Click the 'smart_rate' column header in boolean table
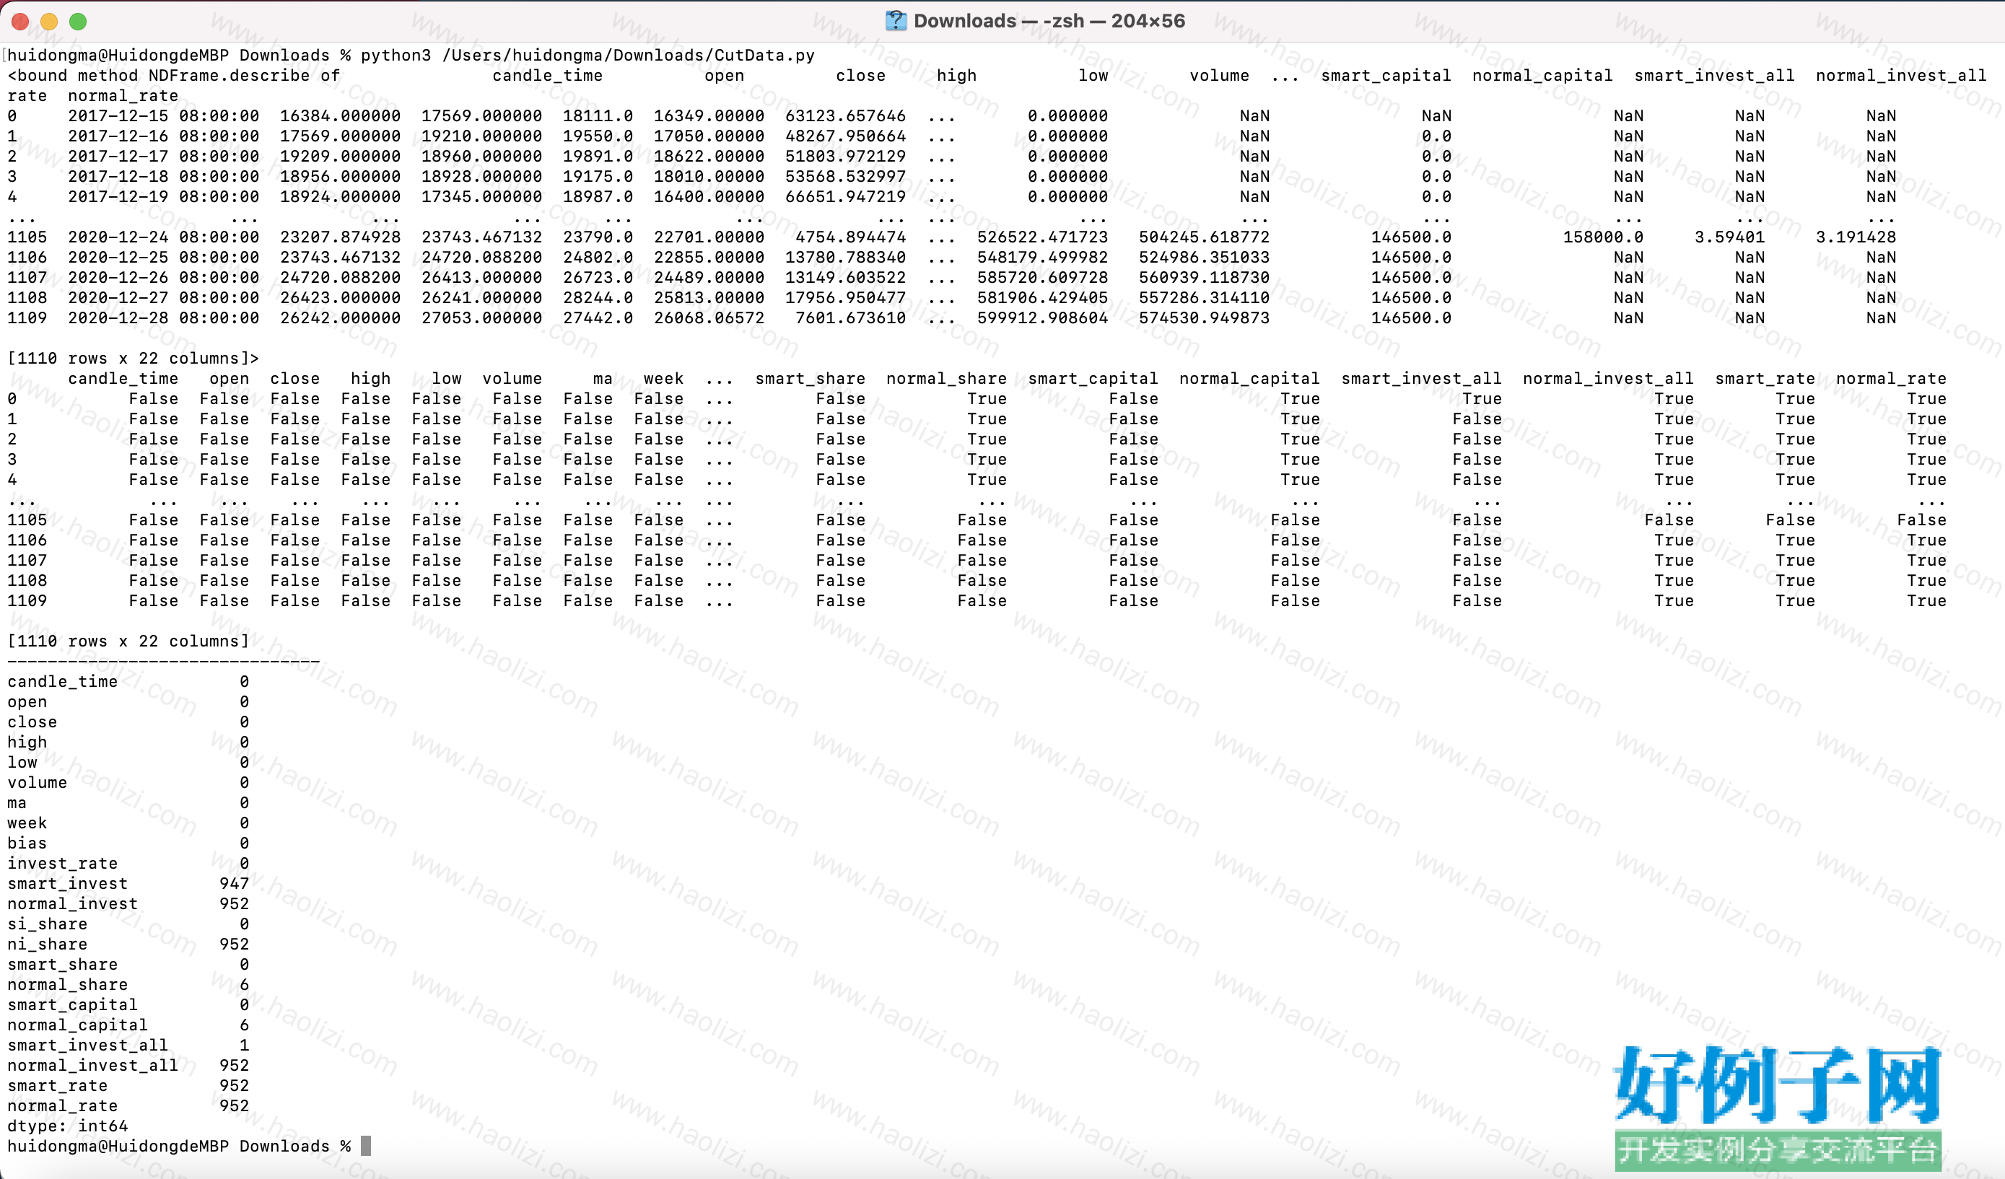Image resolution: width=2005 pixels, height=1179 pixels. [1765, 379]
